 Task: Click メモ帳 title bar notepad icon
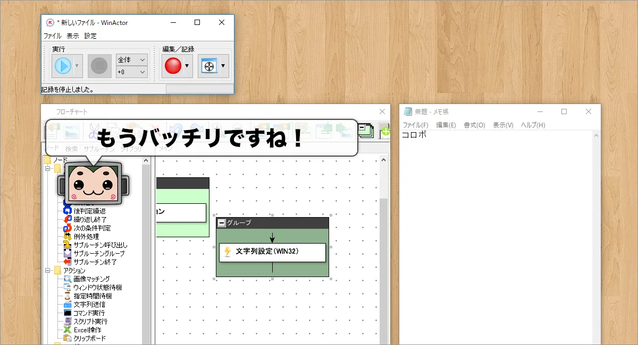click(x=408, y=111)
